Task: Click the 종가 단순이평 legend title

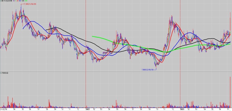Action: (x=7, y=1)
